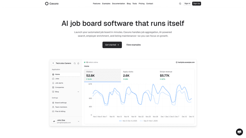Click the 900 y-axis label
Image resolution: width=246 pixels, height=138 pixels.
90,98
